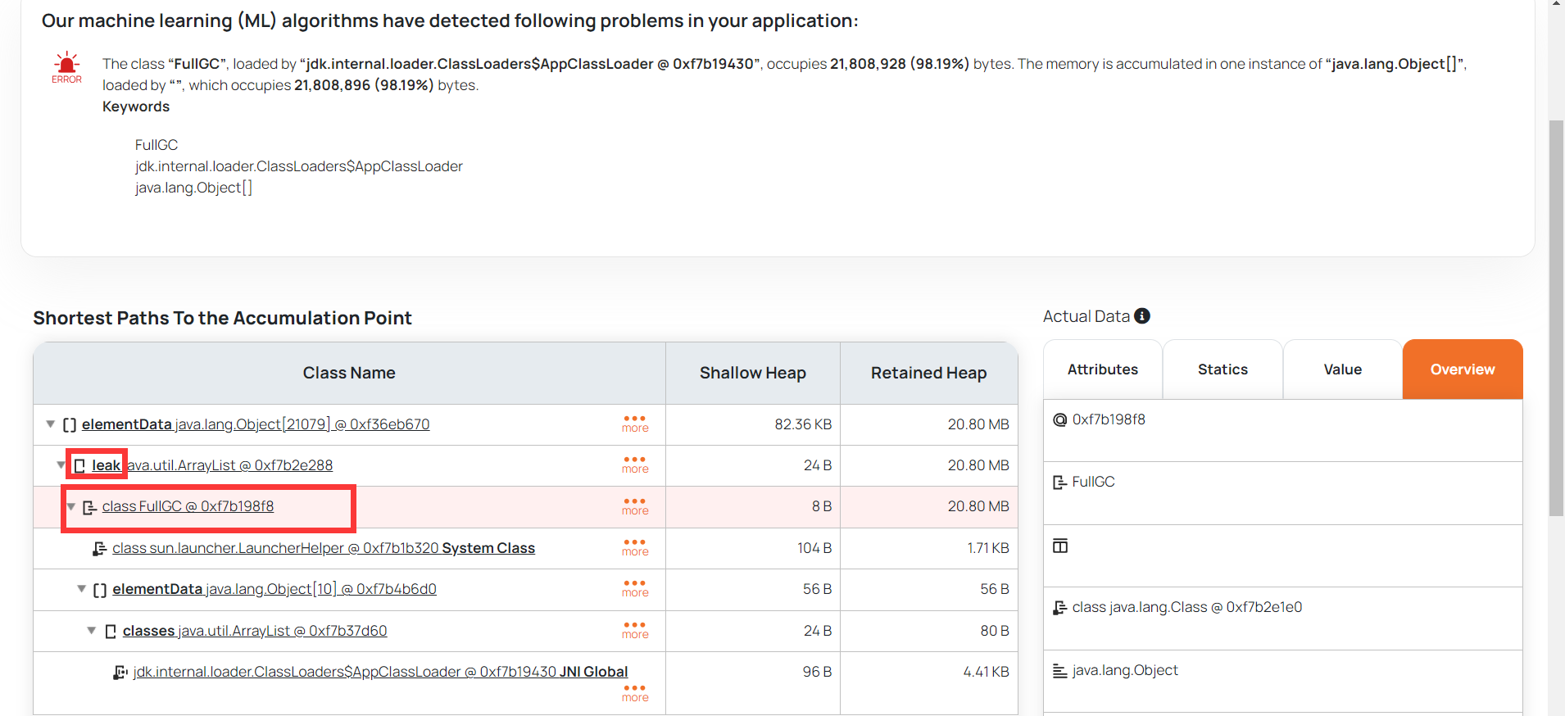Click the icon beside AppClassLoader JNI Global
Image resolution: width=1565 pixels, height=716 pixels.
120,673
